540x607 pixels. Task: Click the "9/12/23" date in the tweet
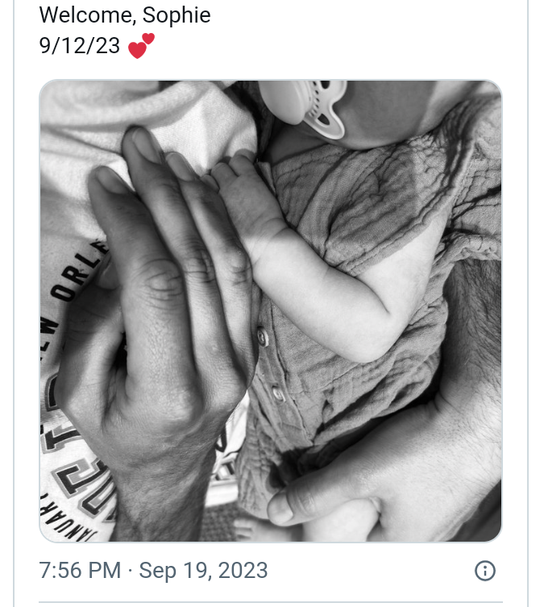click(79, 46)
